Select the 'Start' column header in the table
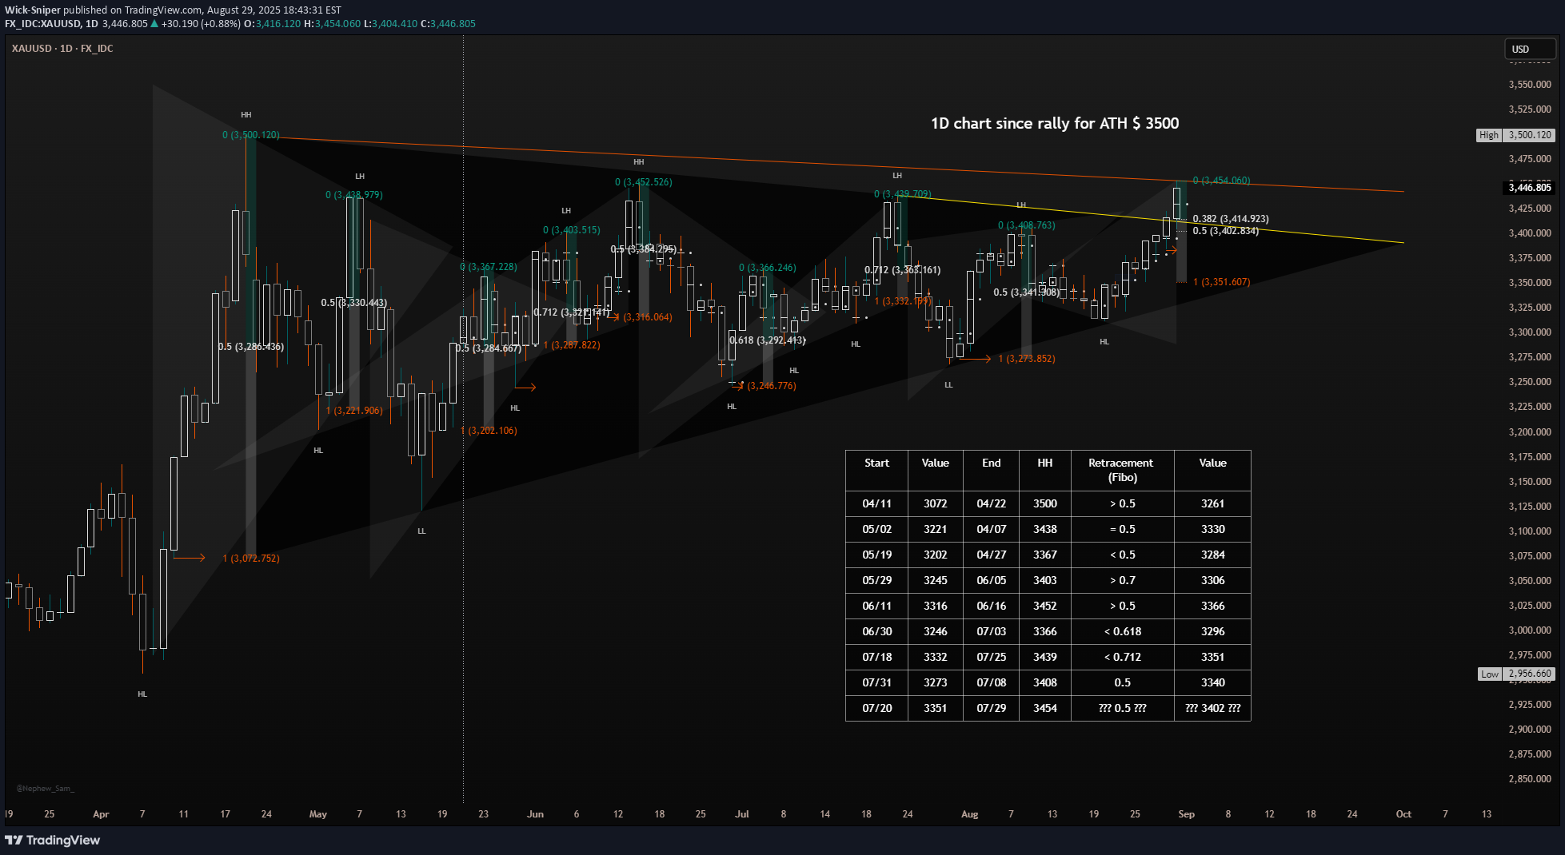 [876, 463]
